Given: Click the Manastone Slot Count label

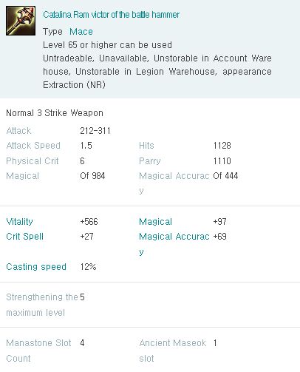Looking at the screenshot, I should pyautogui.click(x=38, y=351).
